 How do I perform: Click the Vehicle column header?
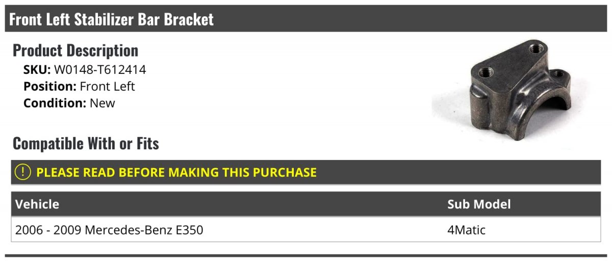click(37, 204)
